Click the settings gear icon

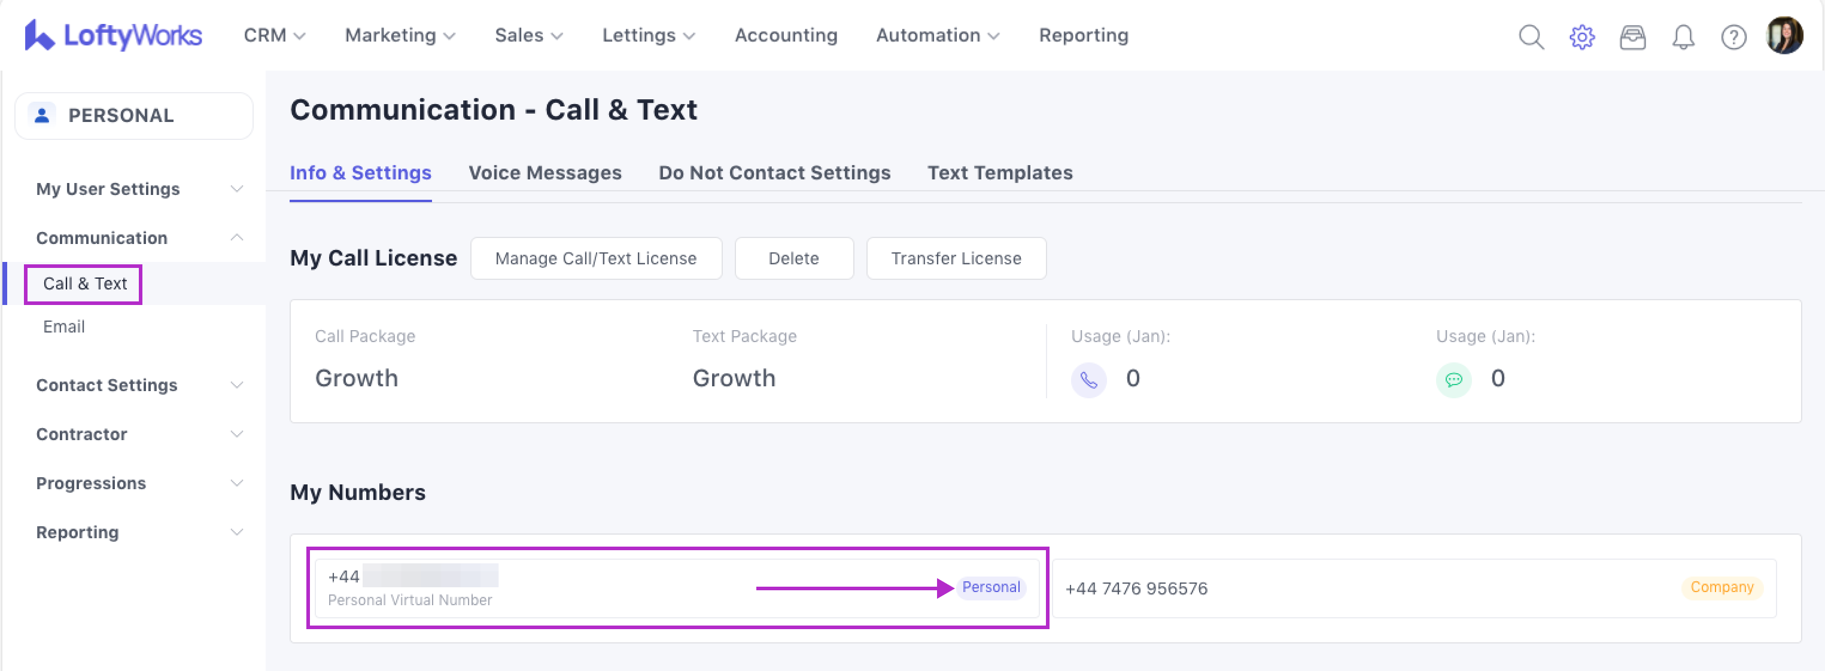click(x=1581, y=37)
